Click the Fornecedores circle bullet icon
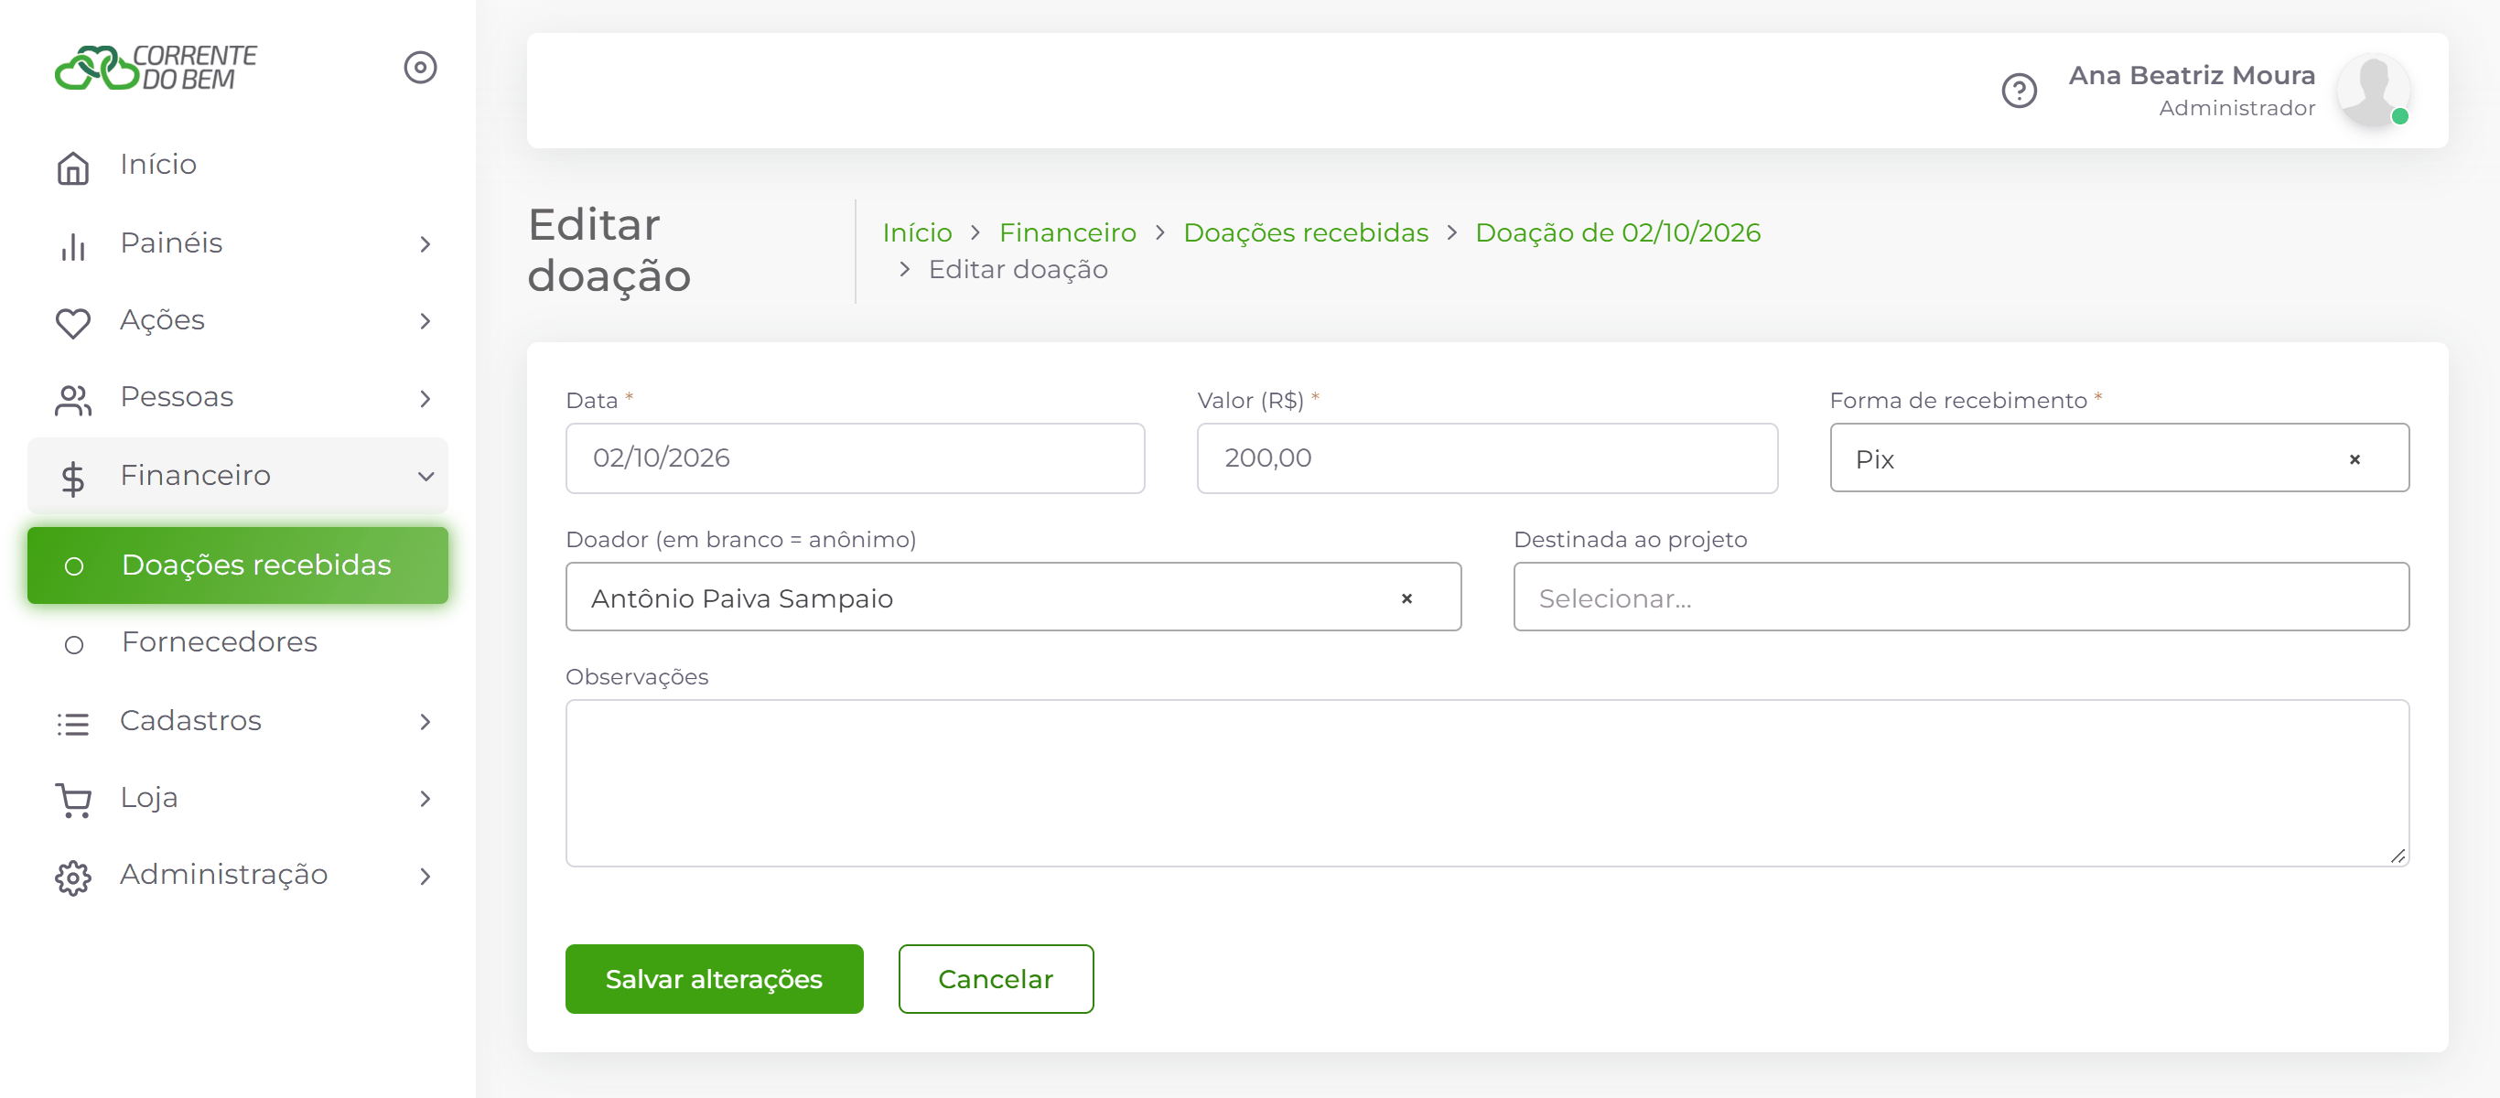Screen dimensions: 2500x1098 74,645
